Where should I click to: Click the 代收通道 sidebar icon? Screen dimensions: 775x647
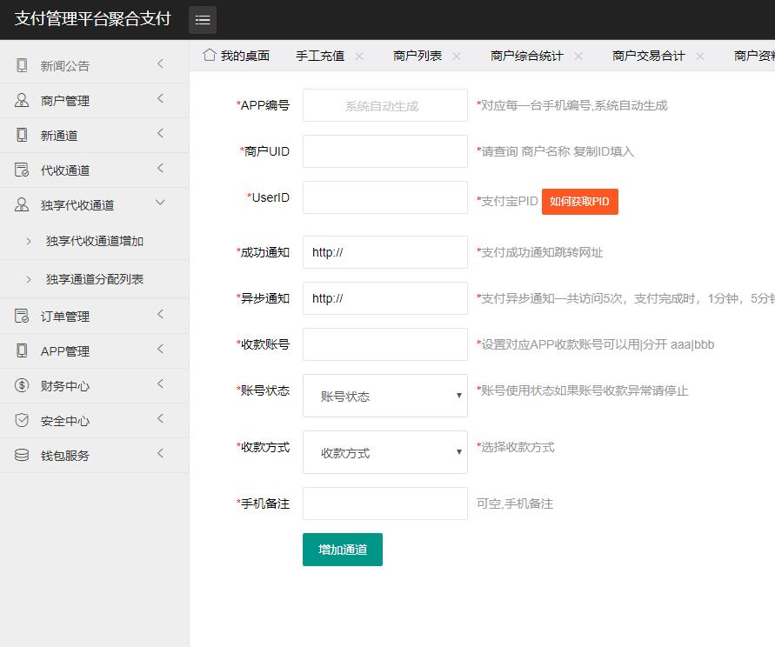tap(22, 170)
